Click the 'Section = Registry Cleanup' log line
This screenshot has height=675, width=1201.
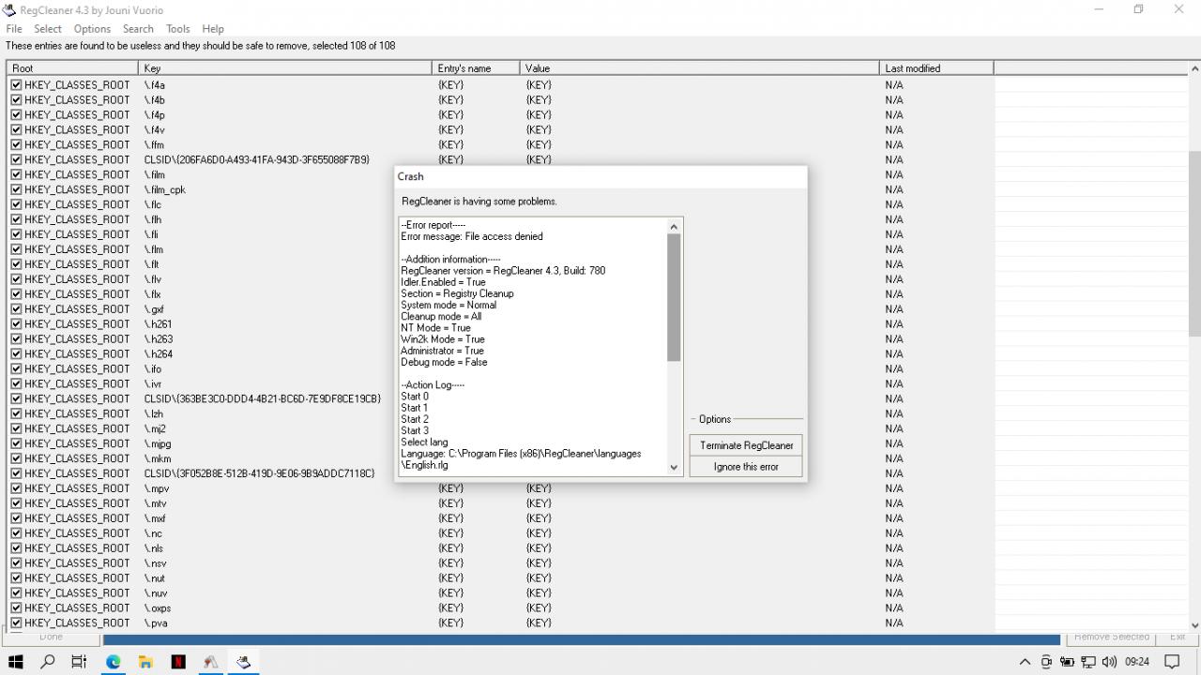457,293
